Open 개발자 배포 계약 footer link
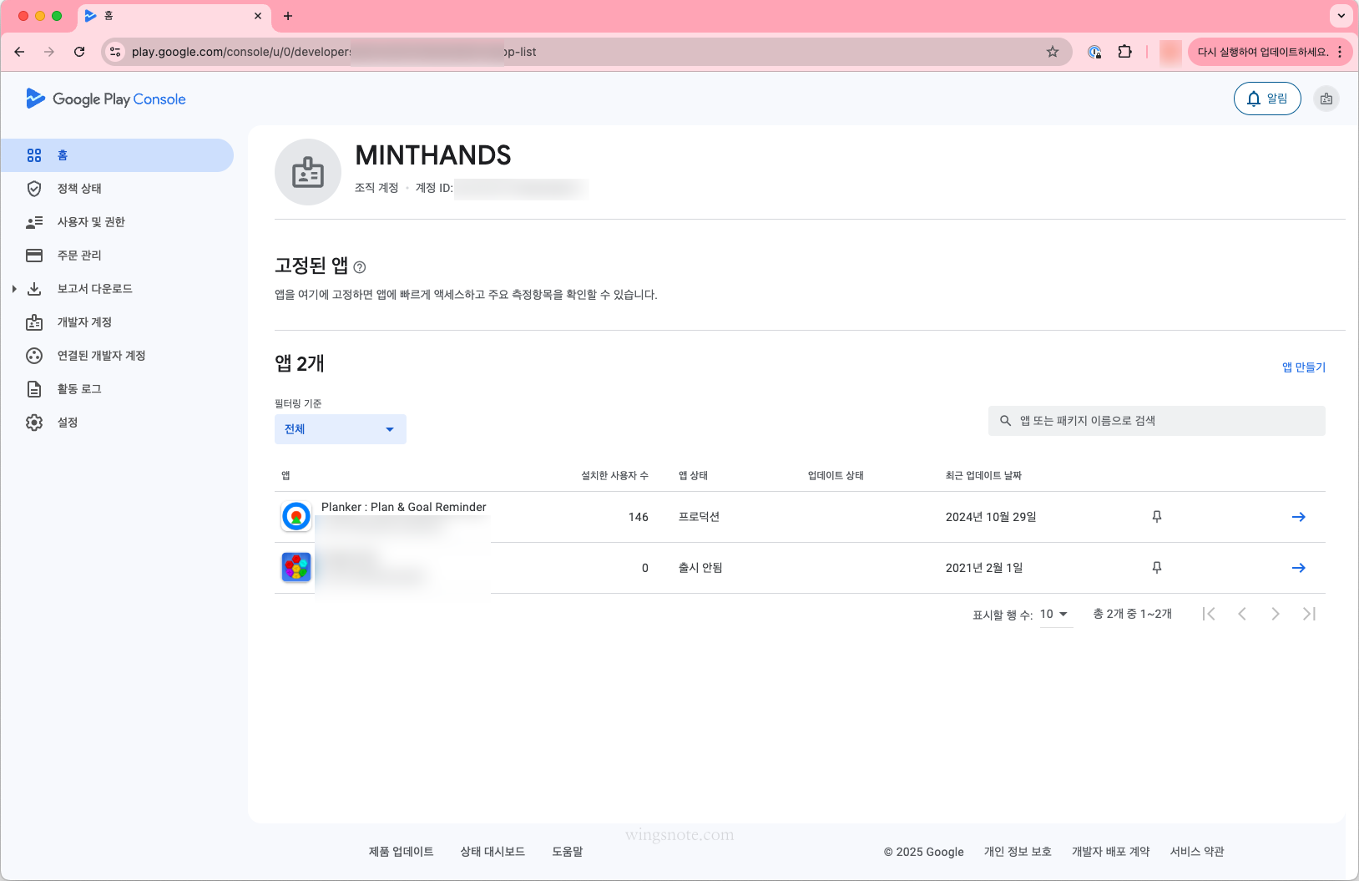 (x=1111, y=852)
